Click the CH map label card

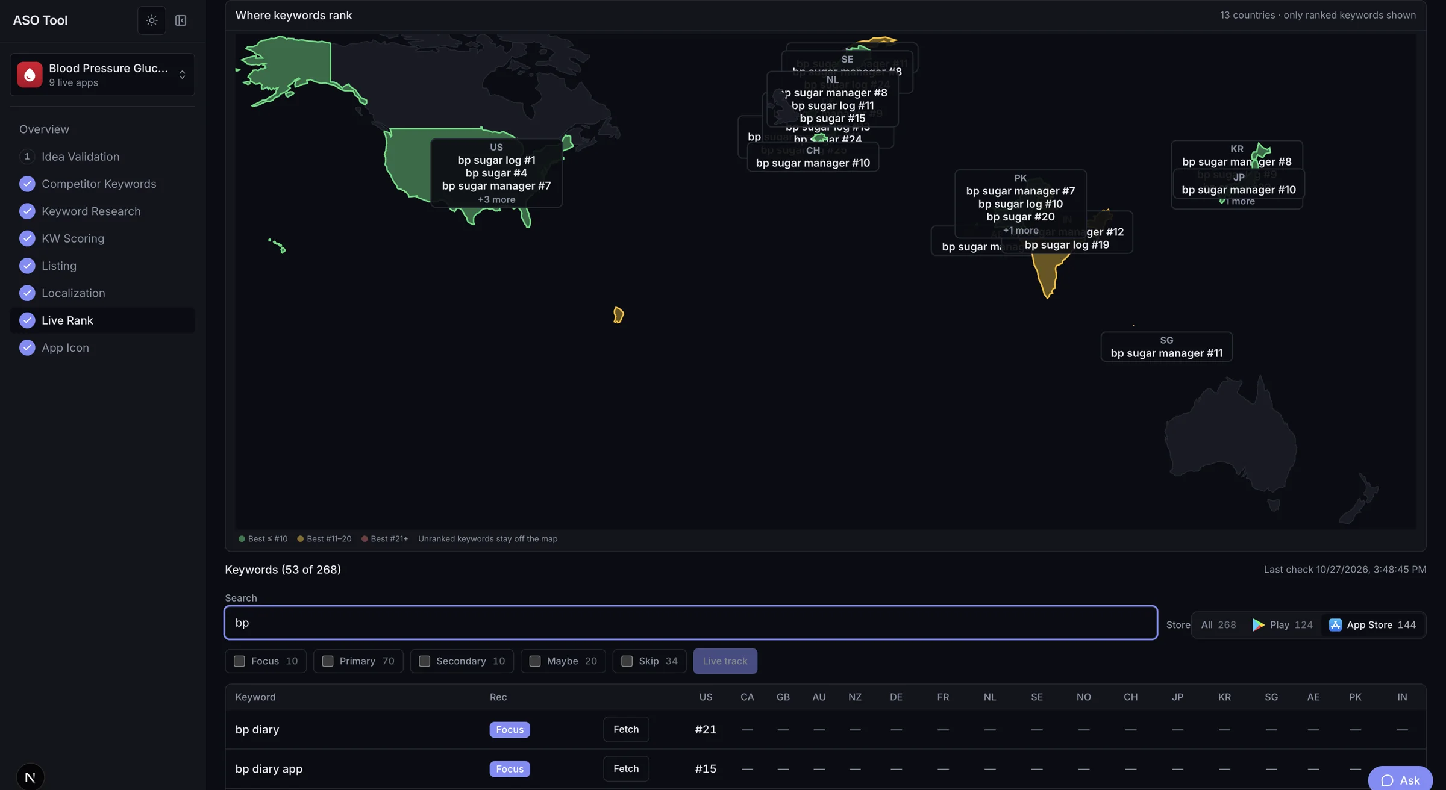point(813,157)
